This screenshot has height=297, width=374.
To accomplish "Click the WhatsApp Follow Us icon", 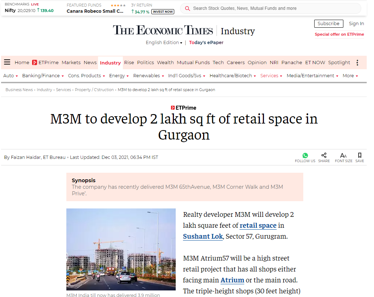I will (305, 156).
